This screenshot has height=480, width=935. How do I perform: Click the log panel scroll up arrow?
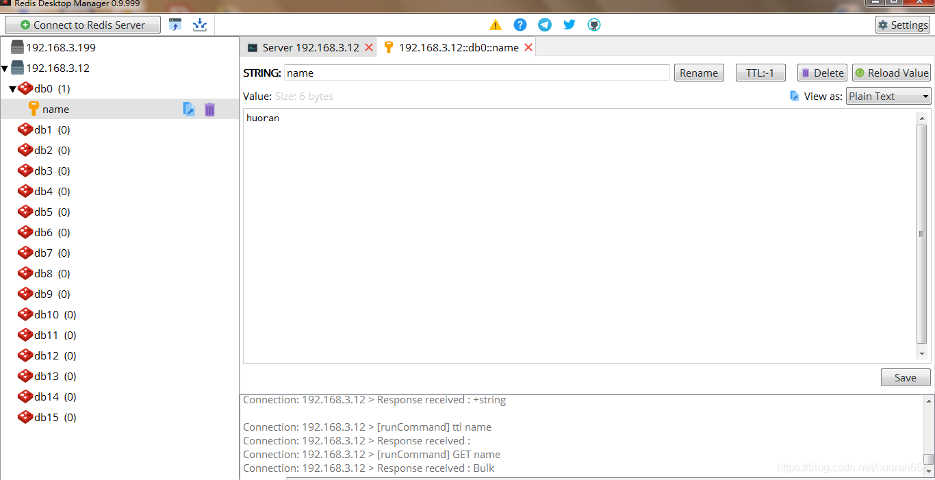[x=929, y=401]
